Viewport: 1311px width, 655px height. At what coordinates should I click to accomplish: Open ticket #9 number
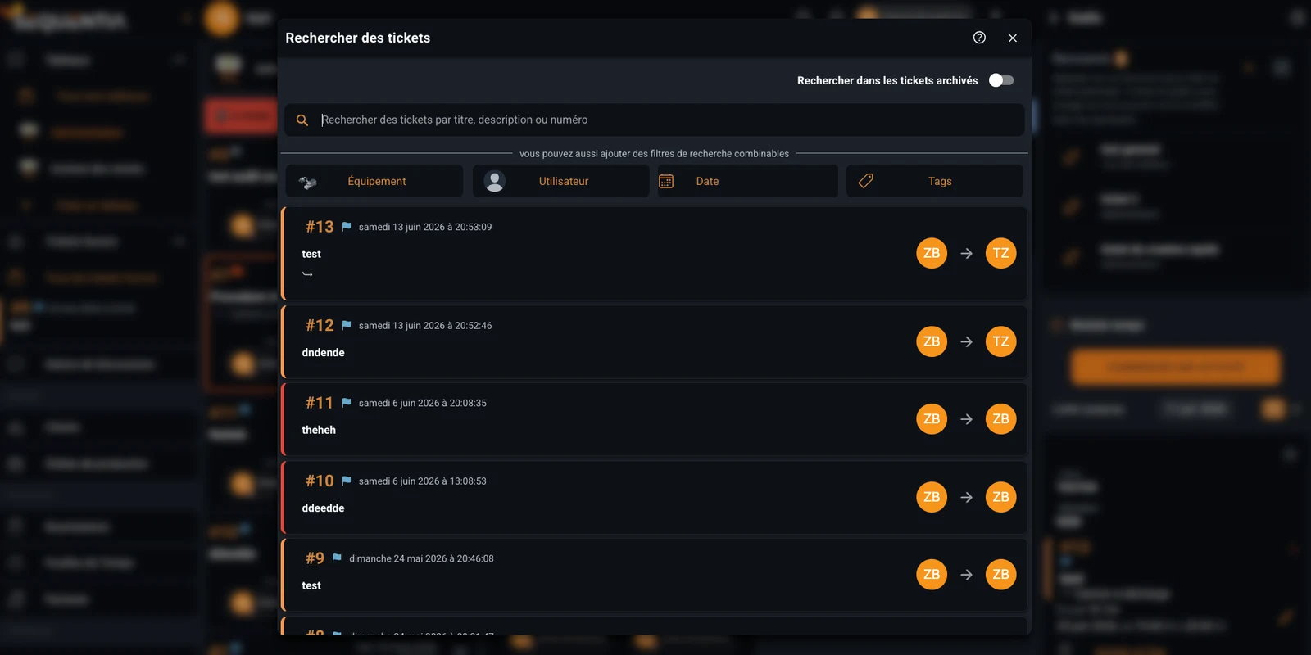pyautogui.click(x=315, y=558)
